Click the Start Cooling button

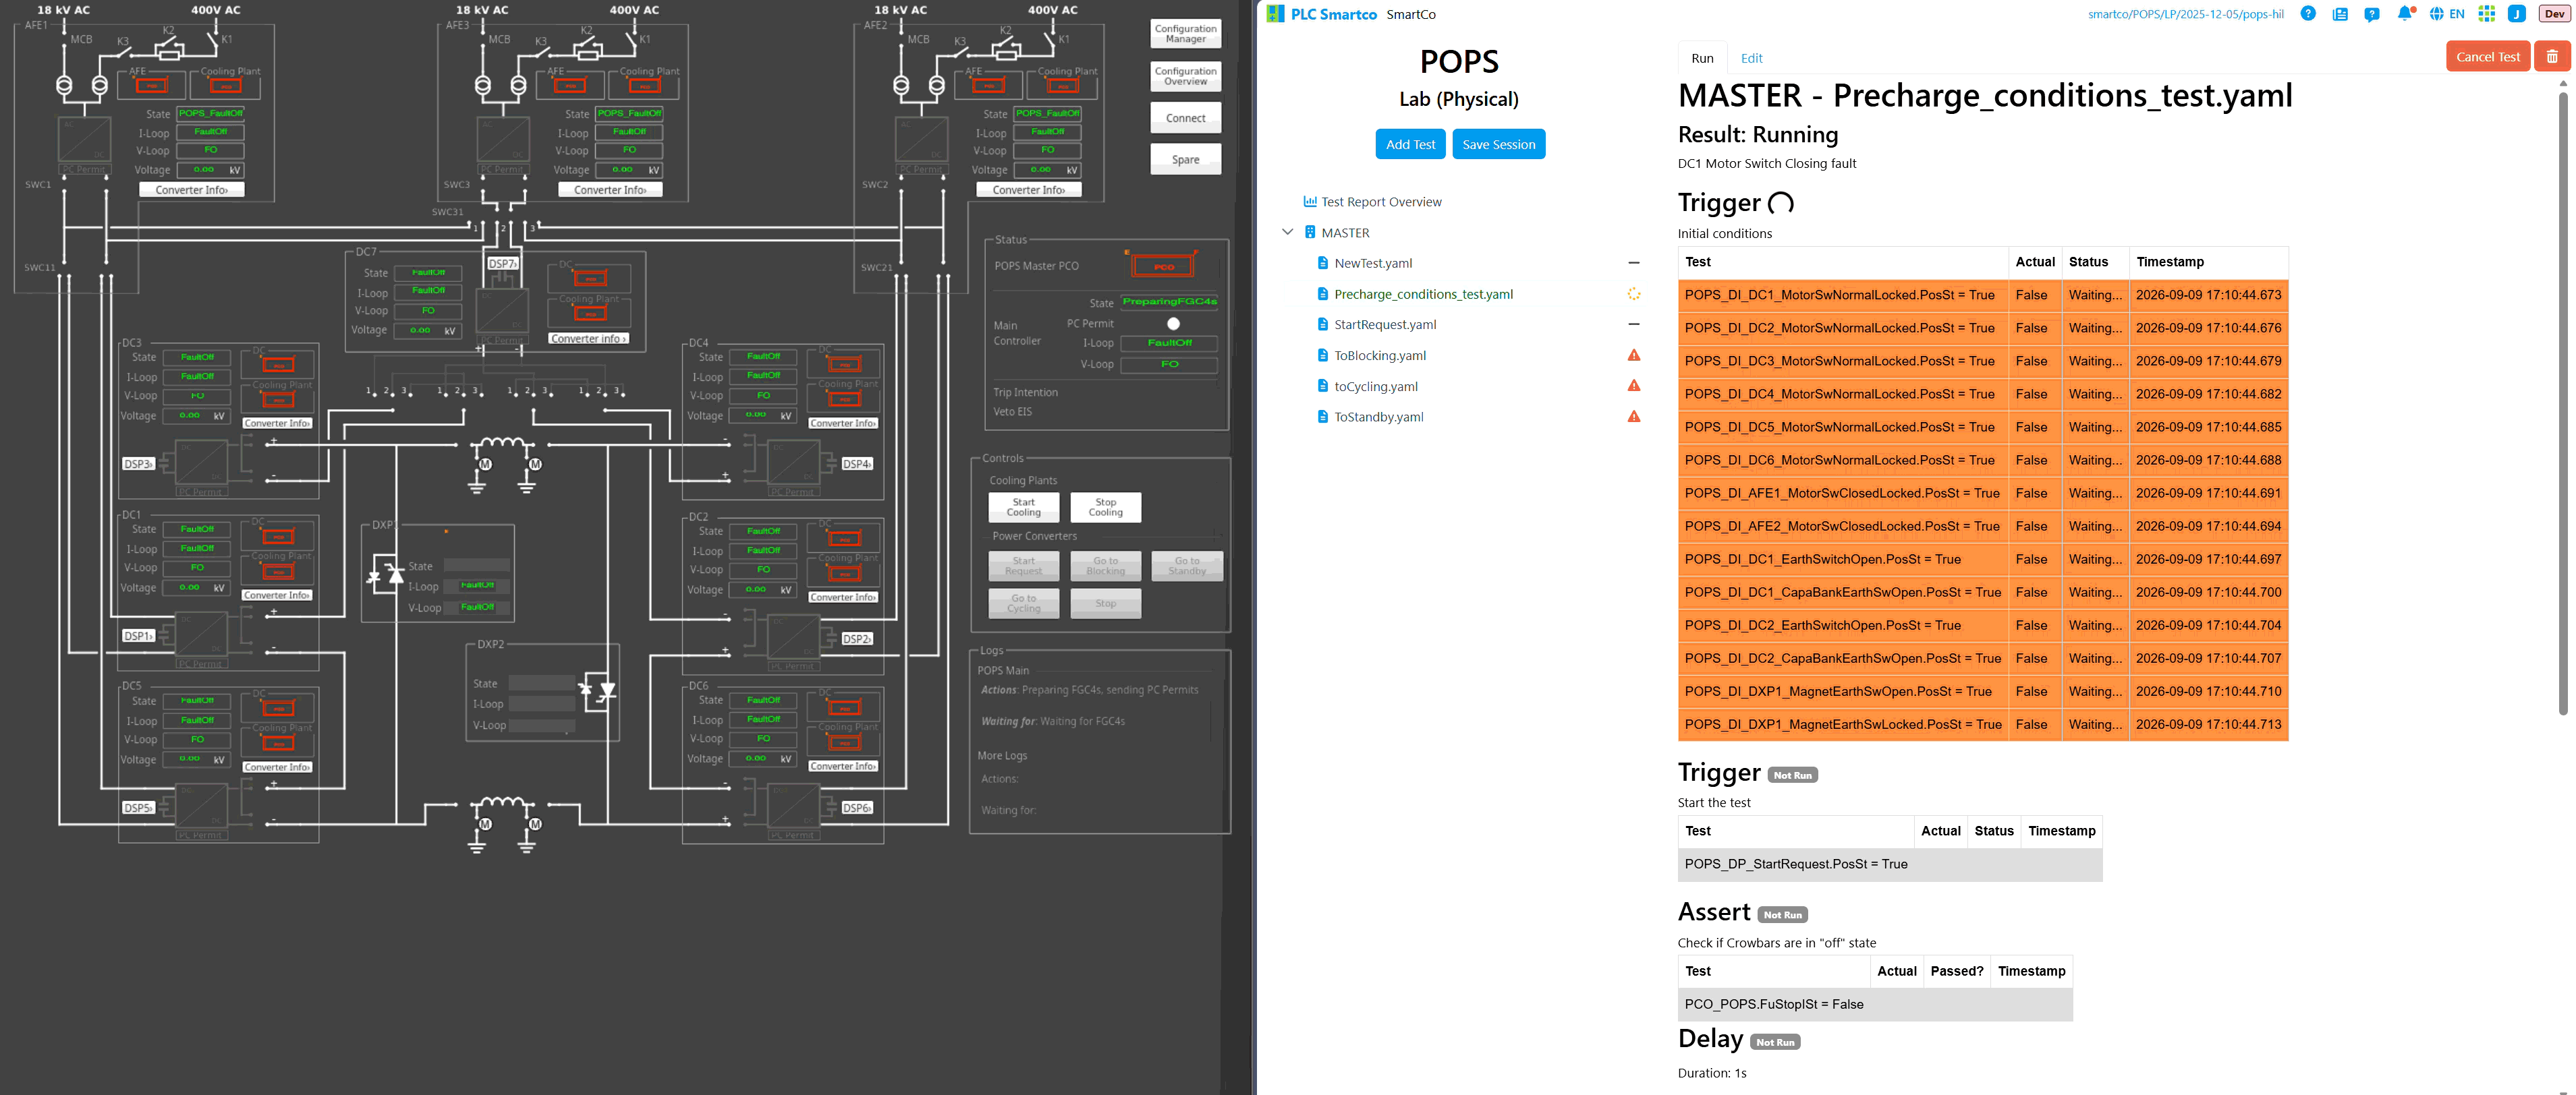(x=1023, y=508)
